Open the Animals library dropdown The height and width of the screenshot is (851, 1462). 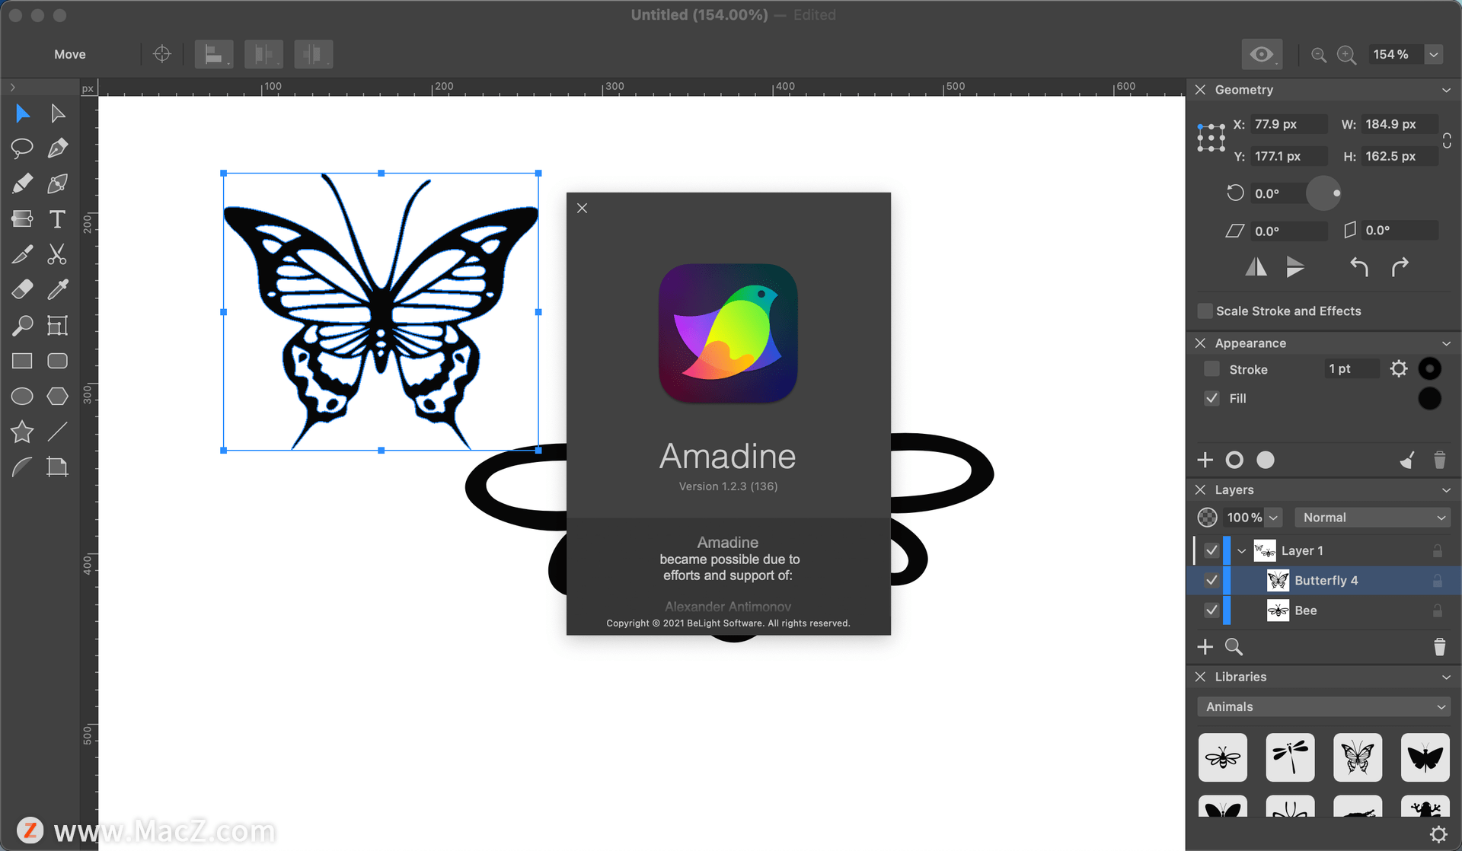coord(1324,706)
